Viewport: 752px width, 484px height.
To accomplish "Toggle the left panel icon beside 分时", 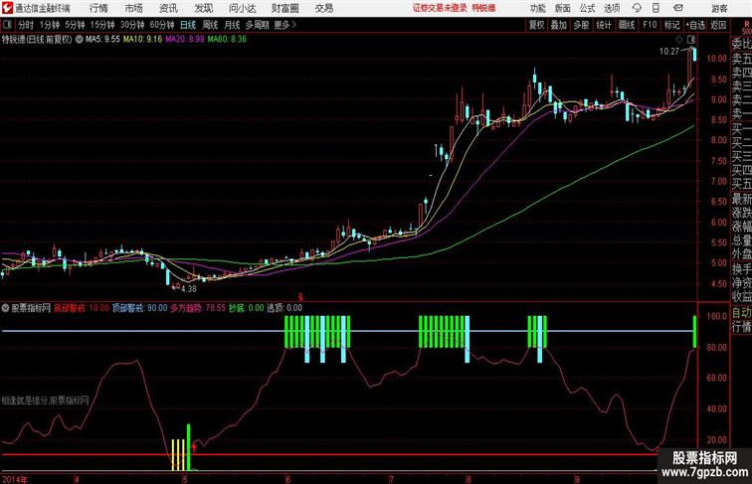I will tap(7, 25).
